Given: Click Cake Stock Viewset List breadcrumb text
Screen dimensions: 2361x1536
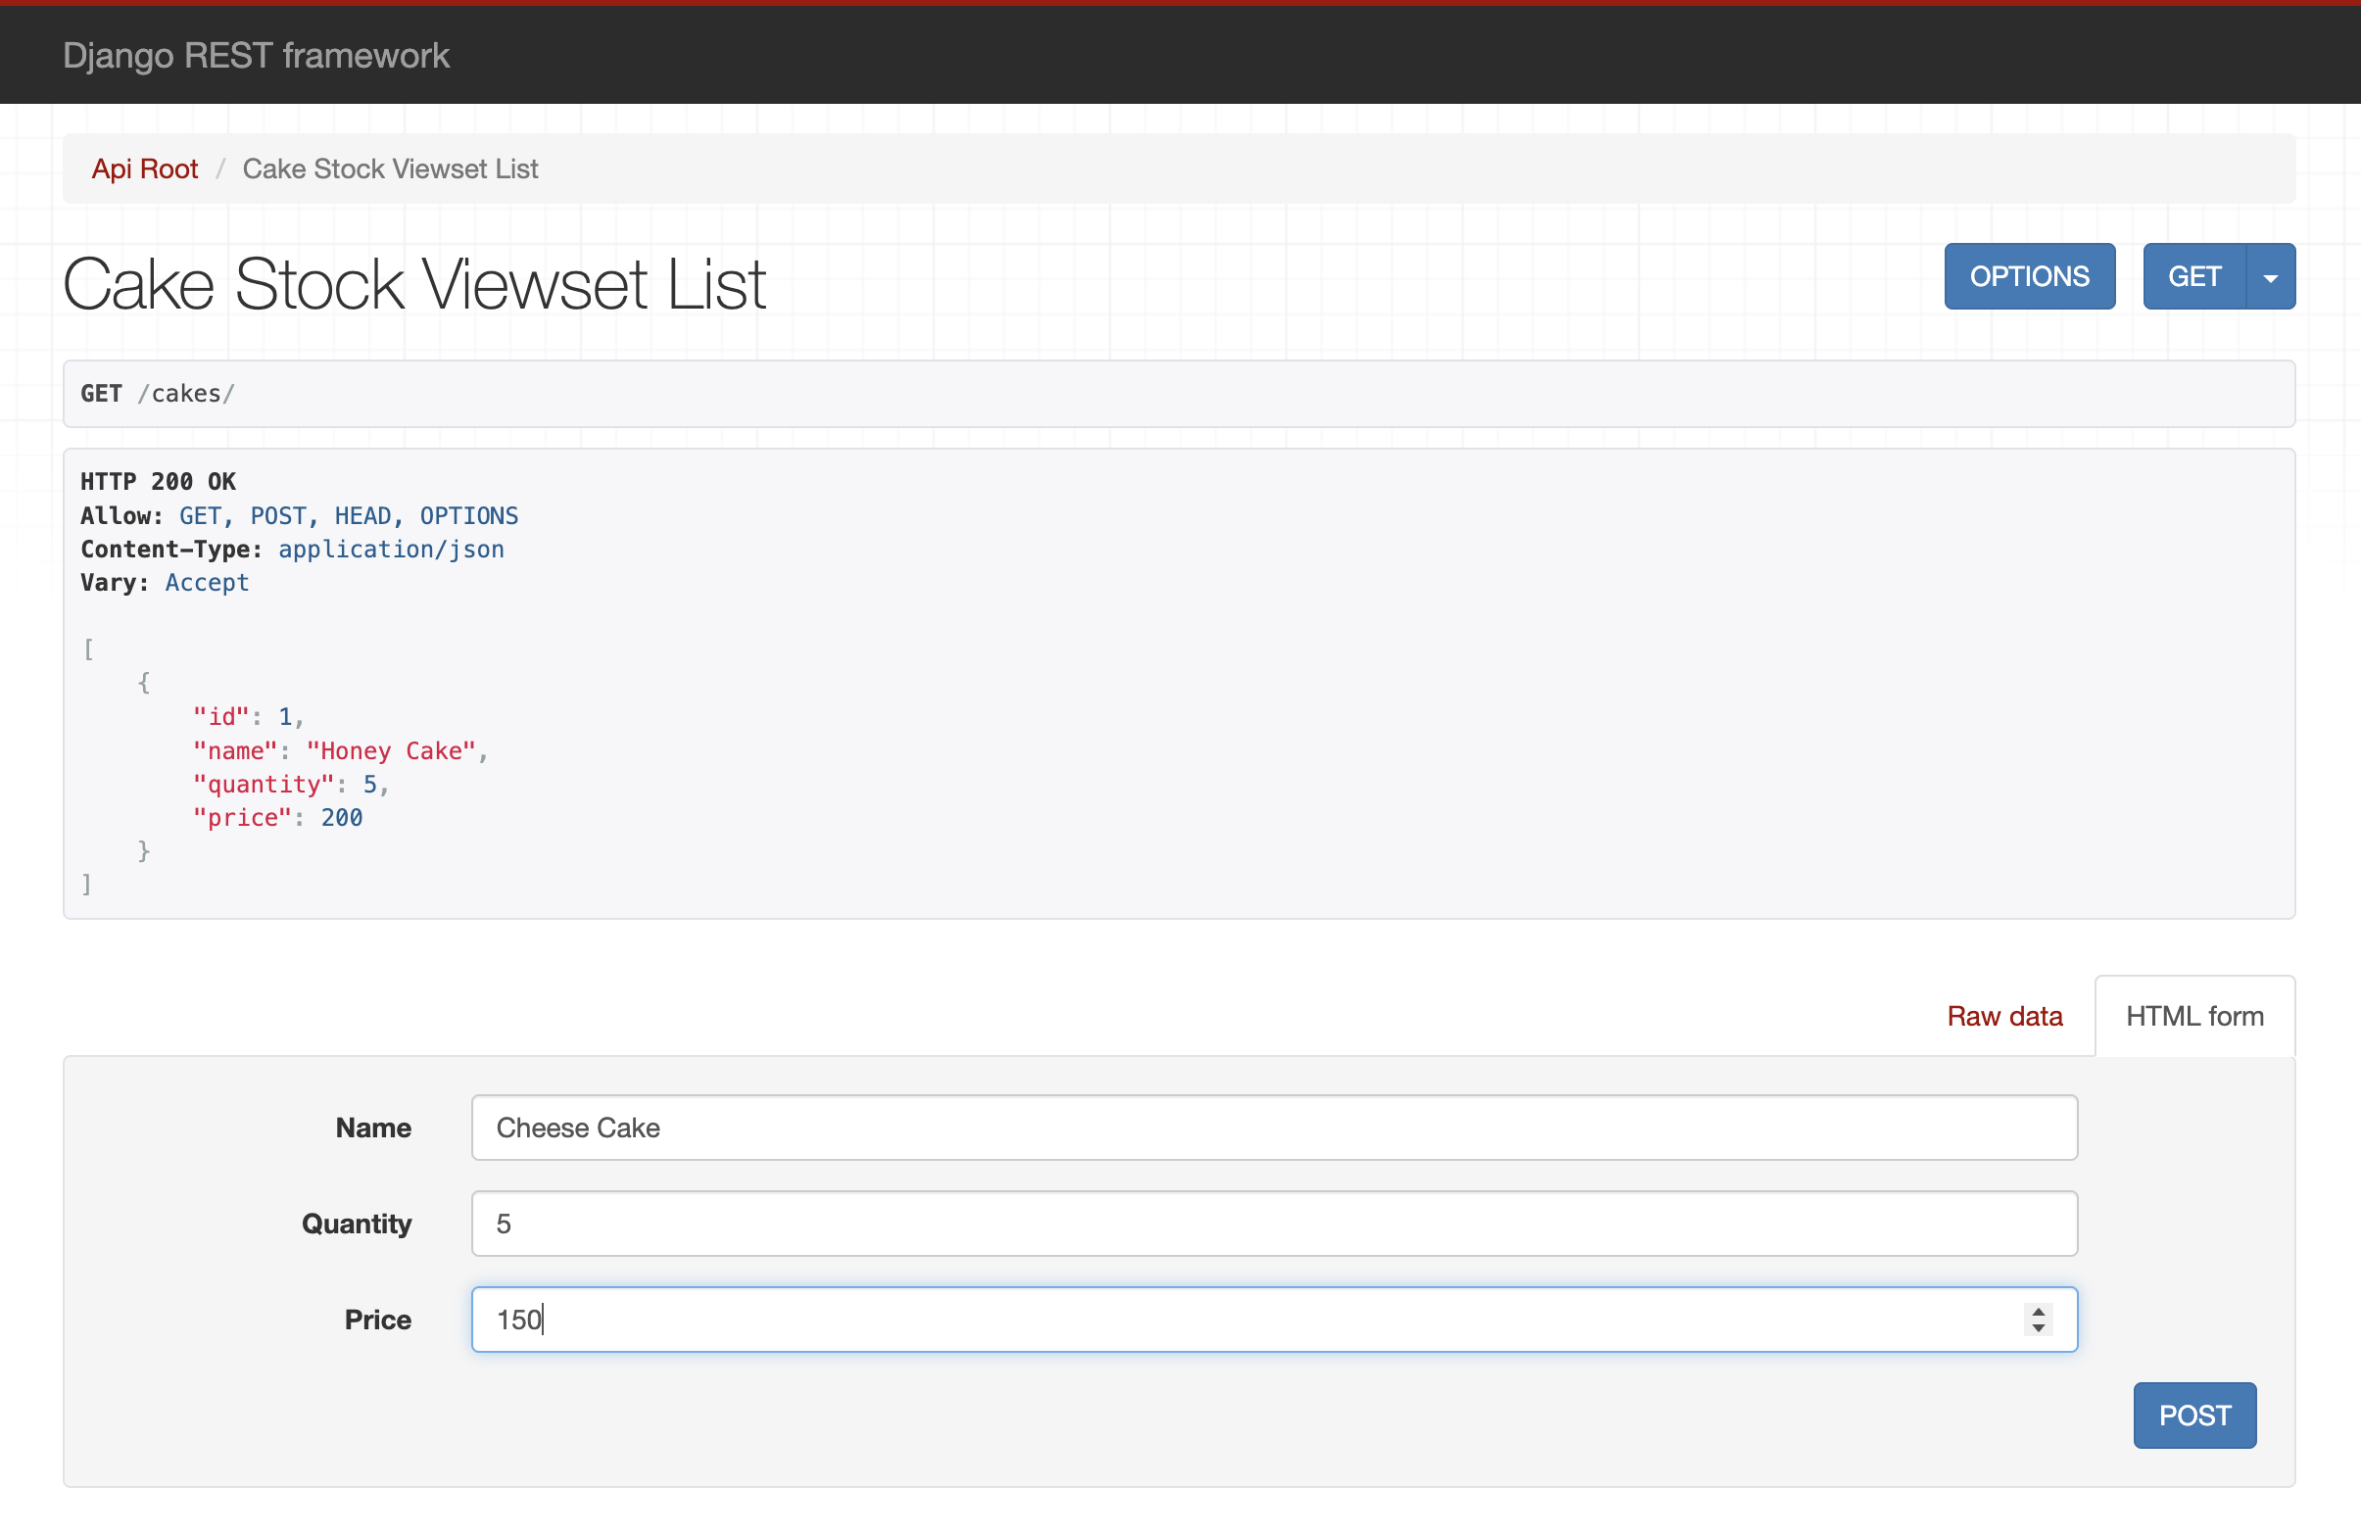Looking at the screenshot, I should [390, 168].
